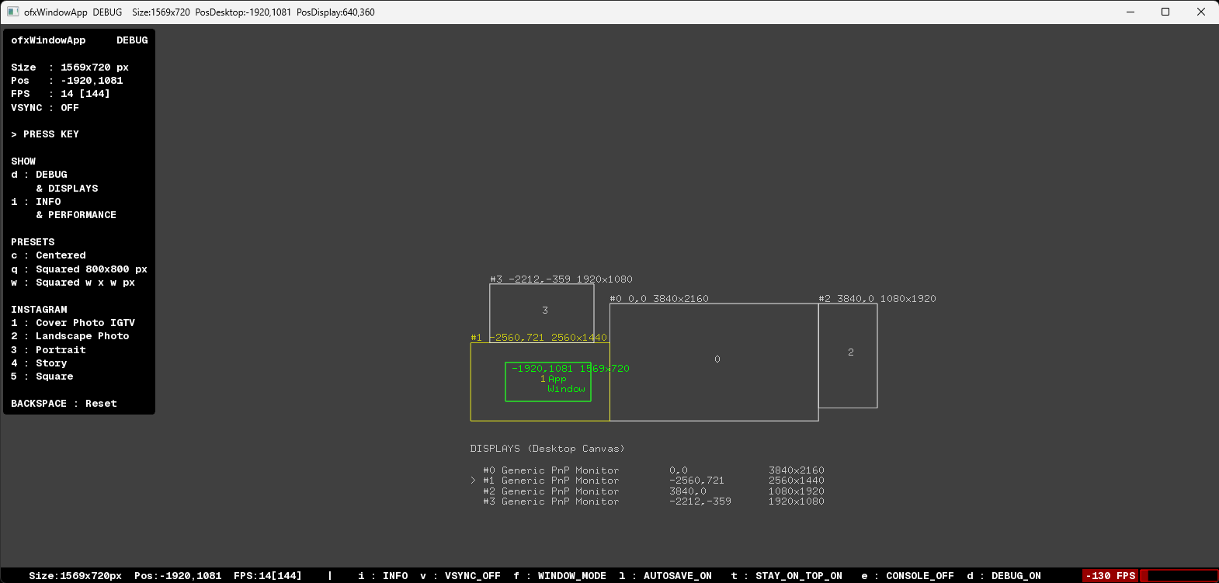The image size is (1219, 583).
Task: Click 't : STAY_ON_TOP_ON' in status bar
Action: coord(787,576)
